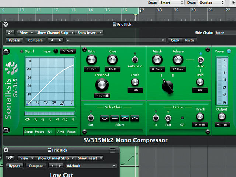Screen dimensions: 236x177
Task: Click the A→B copy button
Action: [x=60, y=132]
